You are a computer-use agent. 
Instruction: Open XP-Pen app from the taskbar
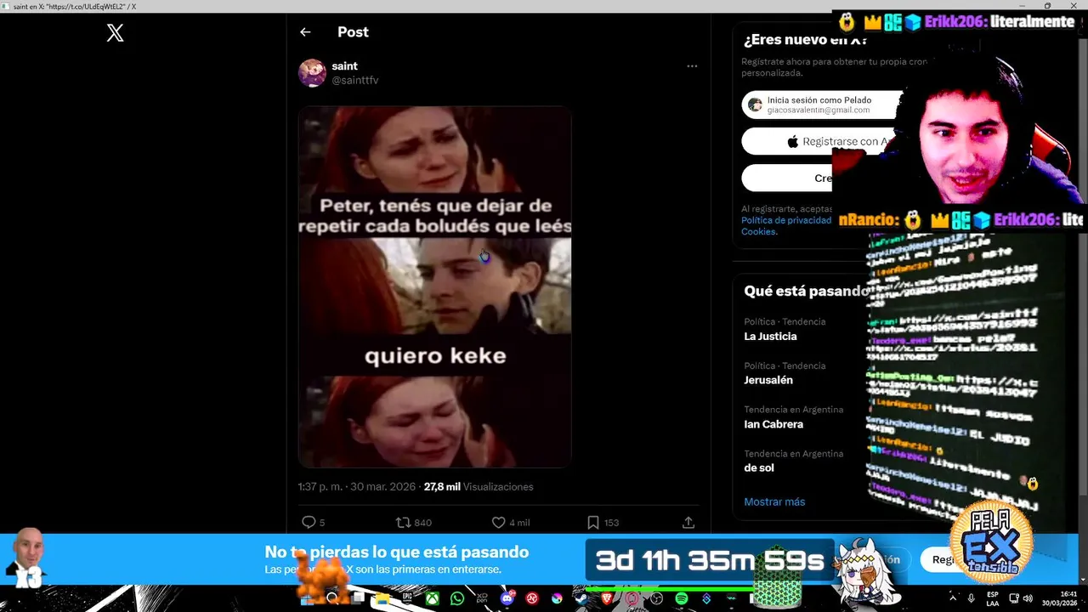(x=482, y=598)
